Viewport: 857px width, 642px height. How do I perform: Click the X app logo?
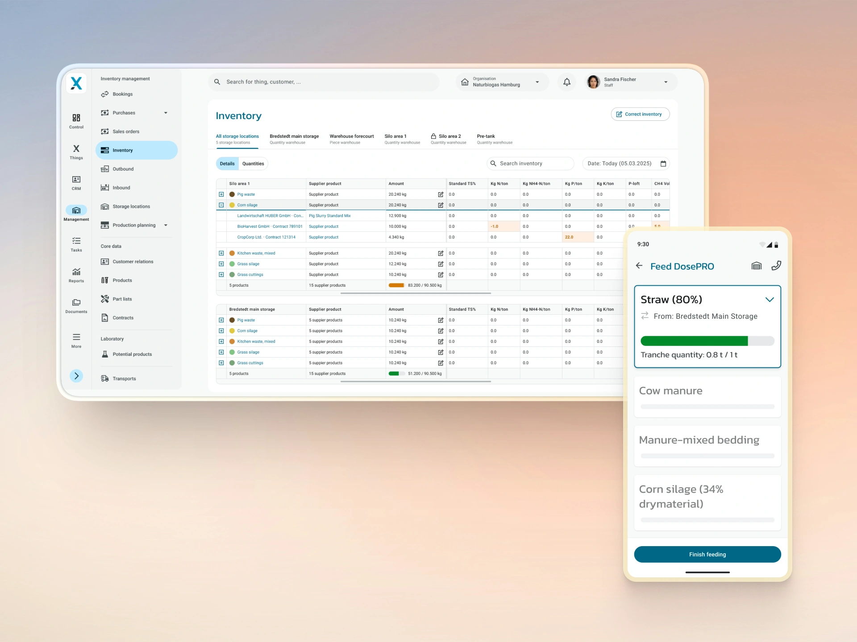tap(76, 83)
